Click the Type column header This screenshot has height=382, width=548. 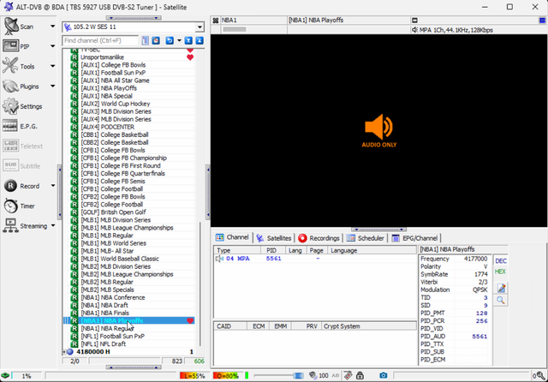point(237,250)
